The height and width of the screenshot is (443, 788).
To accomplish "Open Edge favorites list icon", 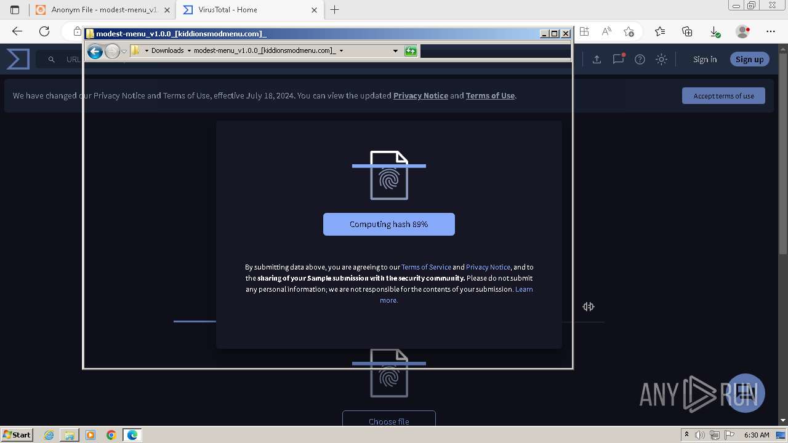I will pyautogui.click(x=660, y=31).
